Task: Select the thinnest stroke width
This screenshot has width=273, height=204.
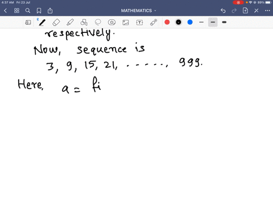Action: (201, 22)
